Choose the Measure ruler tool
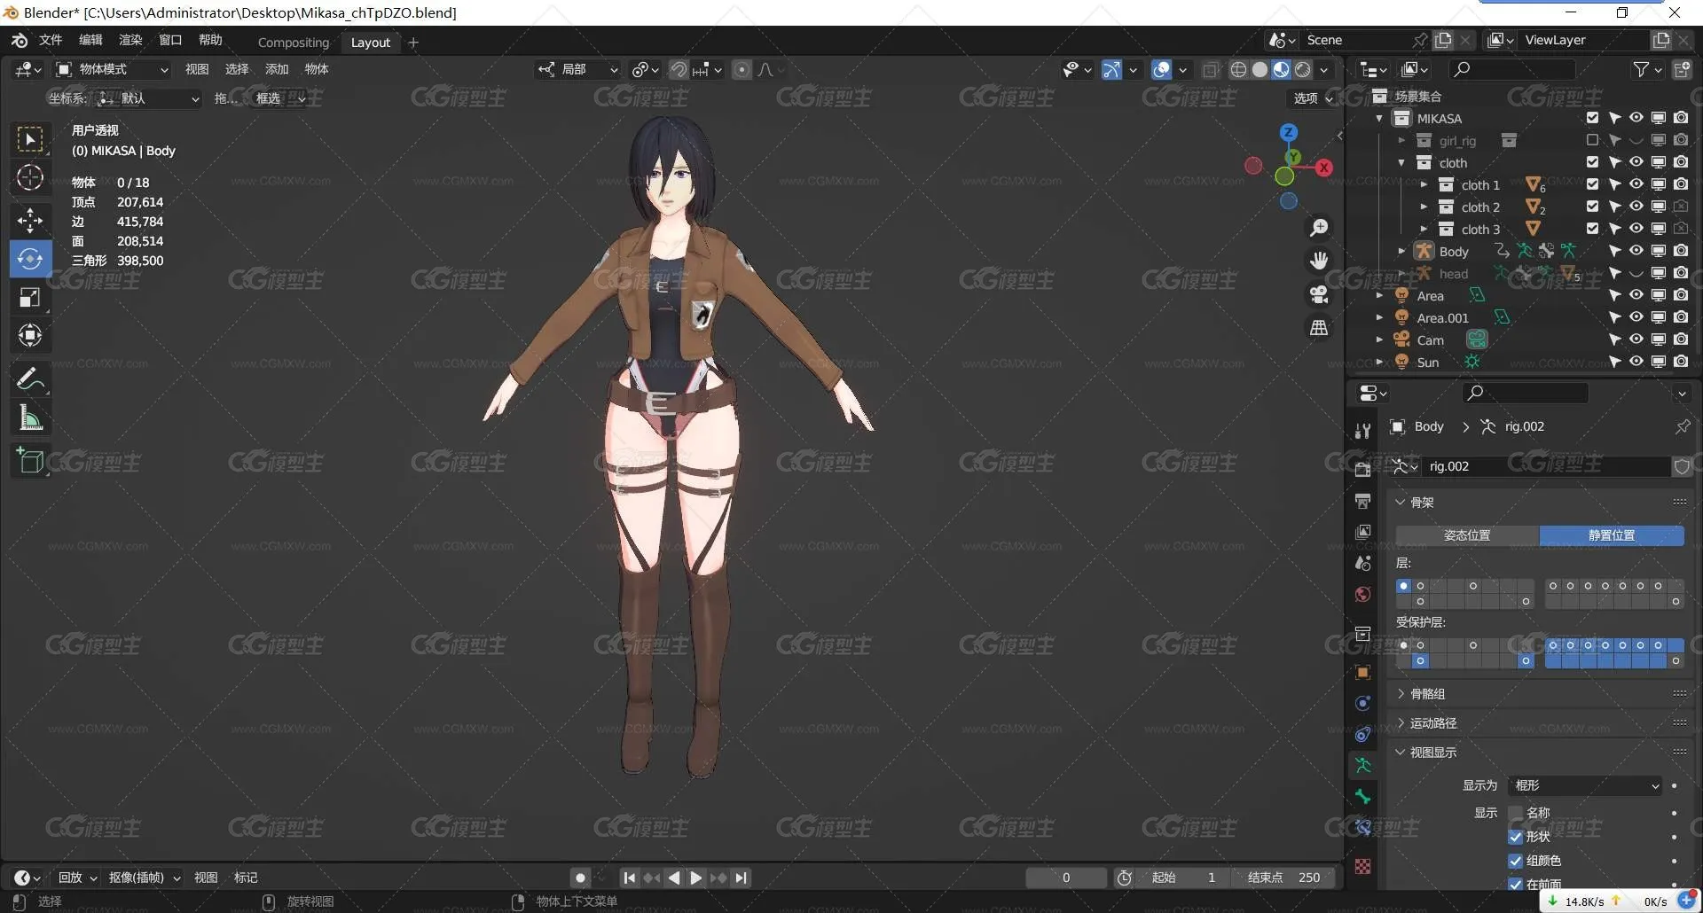 point(30,418)
